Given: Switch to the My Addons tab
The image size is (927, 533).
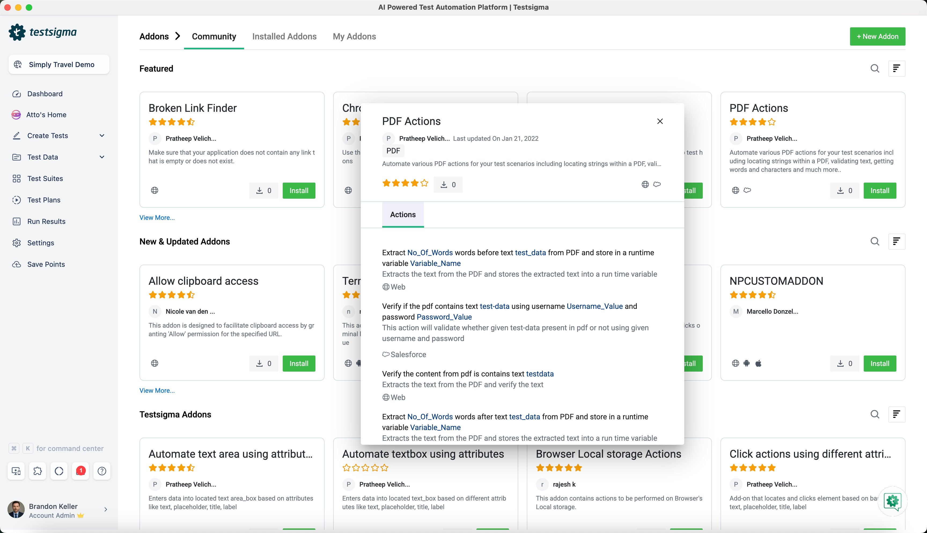Looking at the screenshot, I should coord(354,36).
